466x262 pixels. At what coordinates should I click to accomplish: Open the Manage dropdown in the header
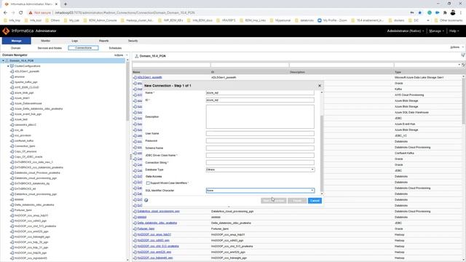pos(436,31)
